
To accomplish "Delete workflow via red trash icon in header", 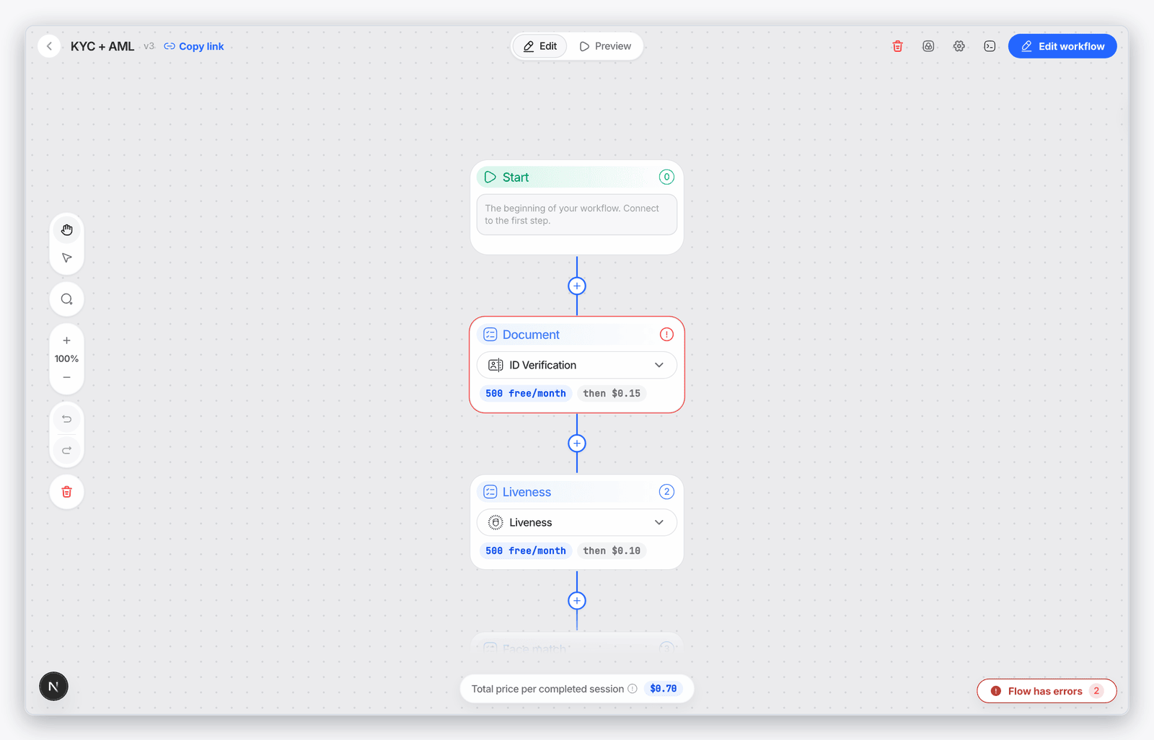I will [898, 46].
